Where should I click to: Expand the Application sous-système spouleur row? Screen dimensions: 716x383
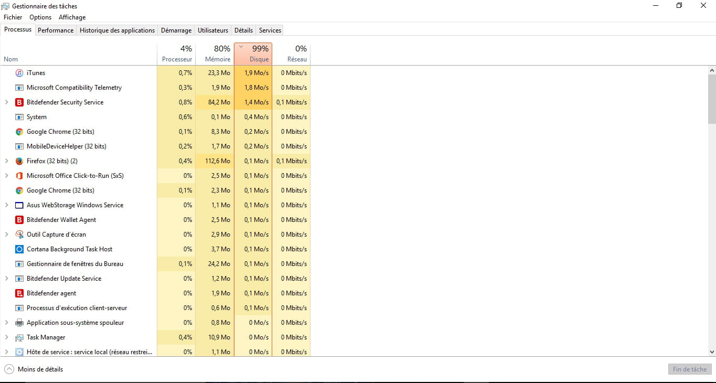pyautogui.click(x=6, y=323)
